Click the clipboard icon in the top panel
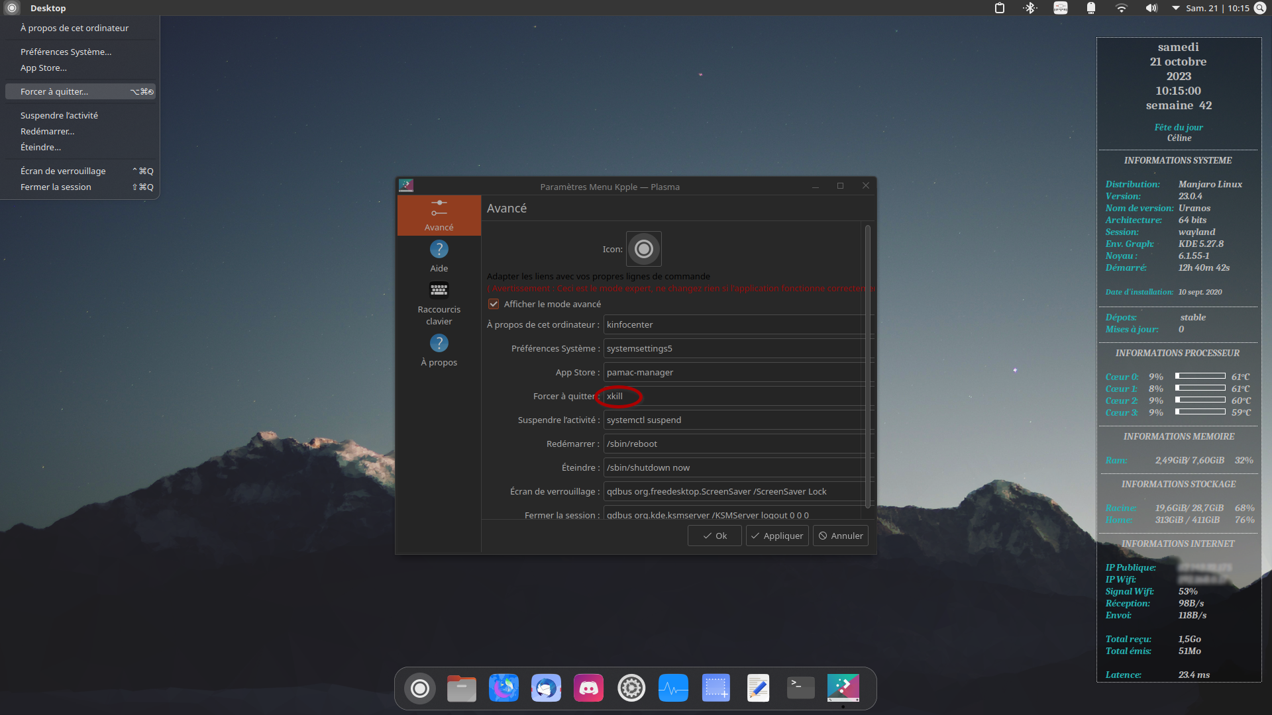This screenshot has width=1272, height=715. pos(1000,8)
